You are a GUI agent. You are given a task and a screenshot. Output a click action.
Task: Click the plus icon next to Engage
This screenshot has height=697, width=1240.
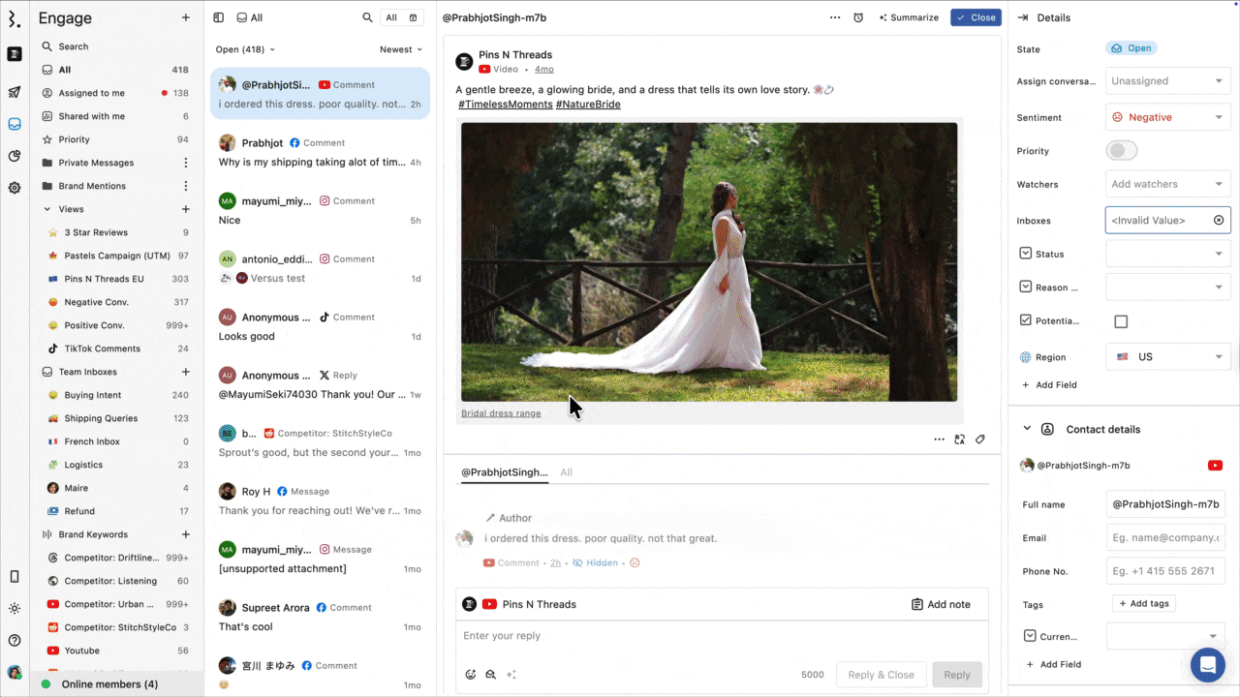click(186, 17)
